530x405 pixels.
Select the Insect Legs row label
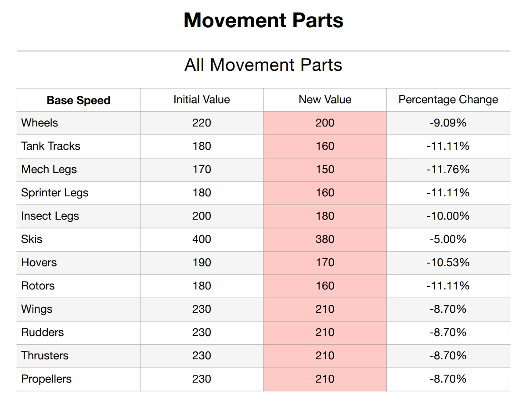click(x=50, y=216)
